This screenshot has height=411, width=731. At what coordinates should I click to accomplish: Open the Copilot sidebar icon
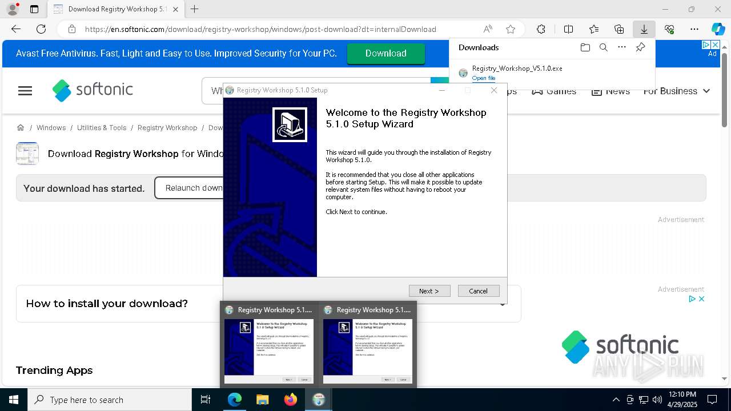pyautogui.click(x=718, y=29)
